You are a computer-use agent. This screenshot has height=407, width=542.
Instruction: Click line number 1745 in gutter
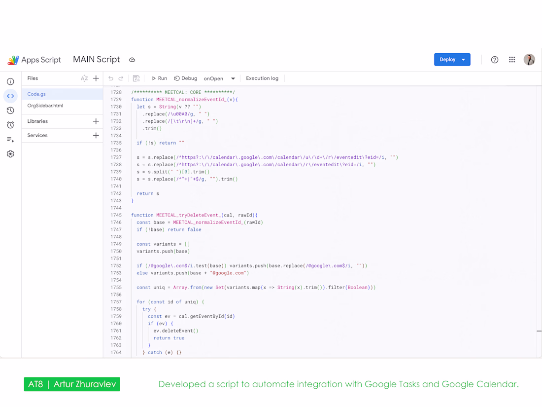116,215
